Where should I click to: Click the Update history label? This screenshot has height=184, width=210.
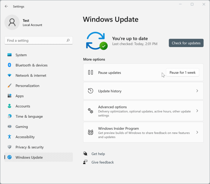point(110,91)
